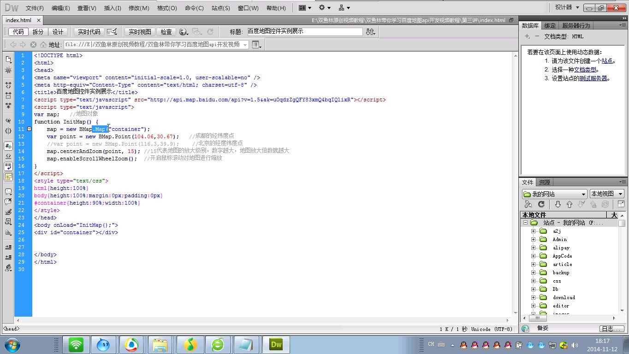Open 我的网站 site dropdown
This screenshot has width=629, height=354.
pyautogui.click(x=554, y=194)
